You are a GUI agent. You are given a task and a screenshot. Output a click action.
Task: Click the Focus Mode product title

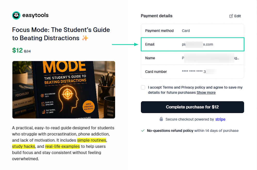[x=61, y=34]
